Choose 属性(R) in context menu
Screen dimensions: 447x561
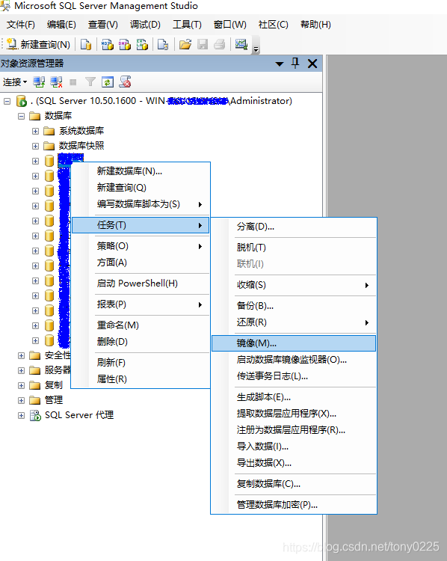tap(141, 379)
